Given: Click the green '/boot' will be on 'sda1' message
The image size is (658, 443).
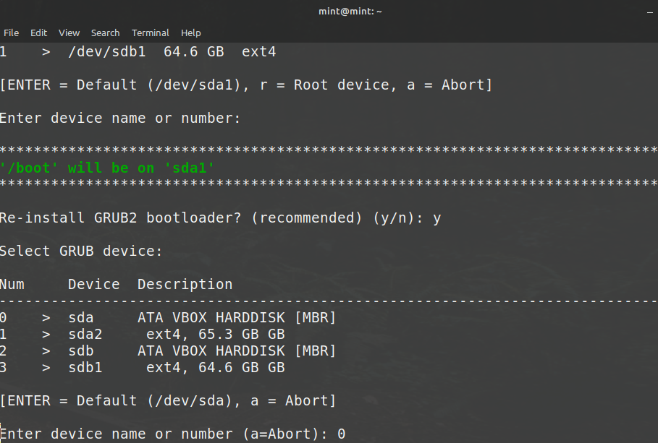Looking at the screenshot, I should pyautogui.click(x=107, y=168).
